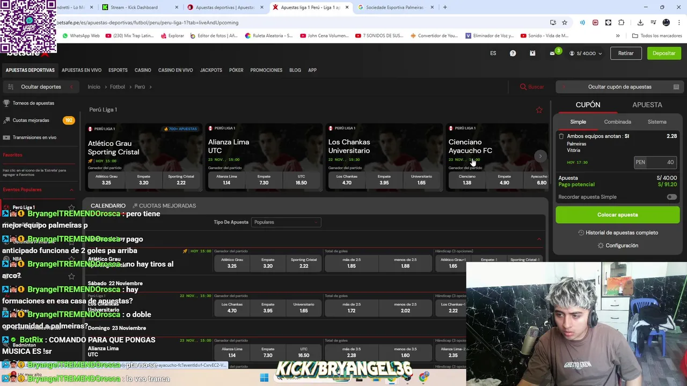Bookmark this page with the star icon
Screen dimensions: 687x386
pos(565,23)
